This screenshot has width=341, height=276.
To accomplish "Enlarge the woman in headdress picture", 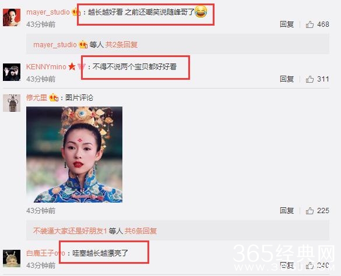I will [x=75, y=154].
